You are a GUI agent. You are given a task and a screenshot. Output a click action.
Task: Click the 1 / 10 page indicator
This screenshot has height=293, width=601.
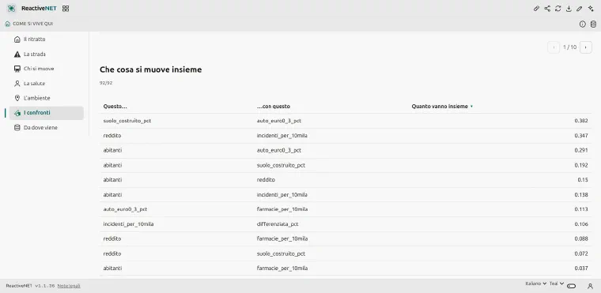point(569,47)
